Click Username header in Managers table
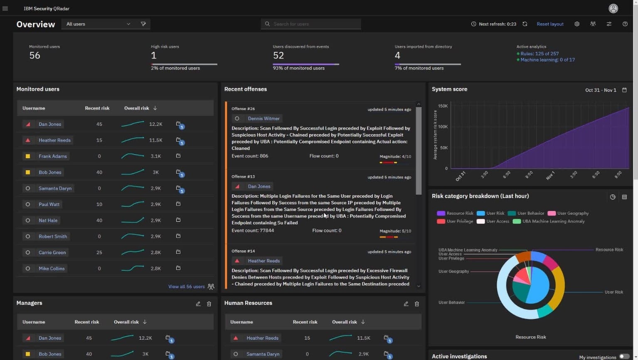This screenshot has width=638, height=360. click(x=34, y=322)
